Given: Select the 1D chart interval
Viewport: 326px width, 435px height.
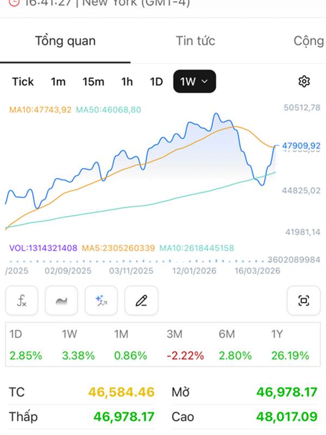Looking at the screenshot, I should click(156, 82).
